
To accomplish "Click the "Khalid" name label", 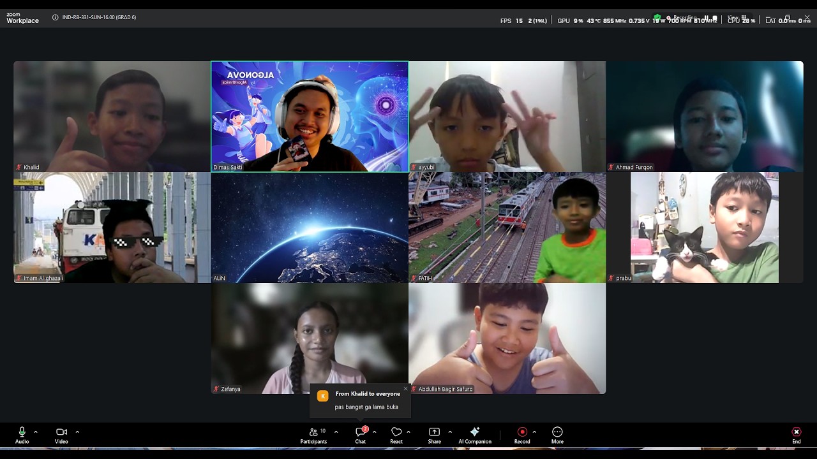I will click(x=32, y=168).
